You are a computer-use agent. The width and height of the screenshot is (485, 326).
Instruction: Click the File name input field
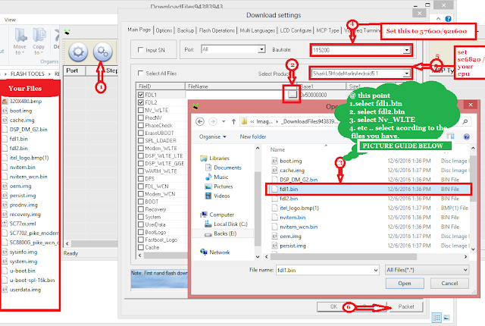point(324,271)
